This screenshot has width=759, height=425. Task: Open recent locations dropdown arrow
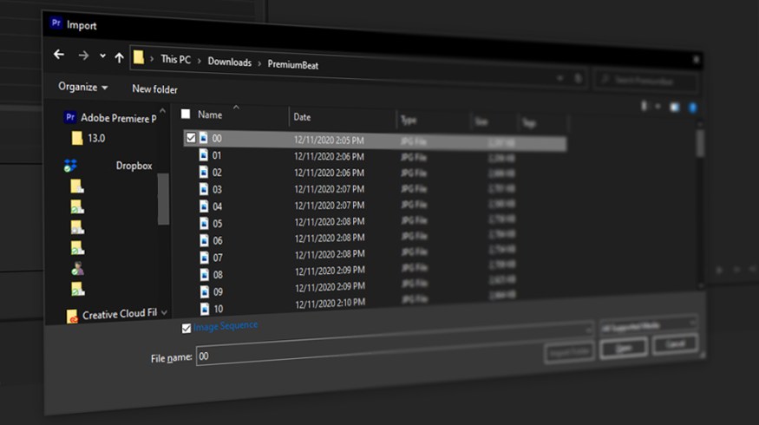point(102,56)
